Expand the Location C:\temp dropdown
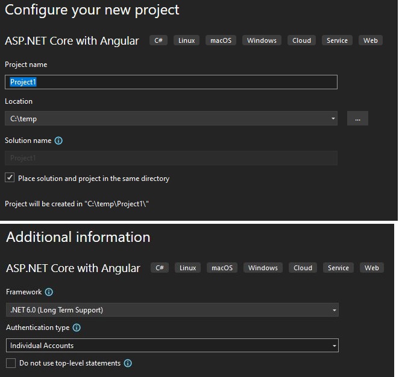399x377 pixels. click(x=333, y=118)
